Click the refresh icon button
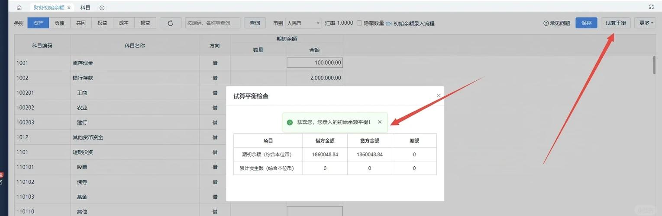662x216 pixels. coord(171,23)
